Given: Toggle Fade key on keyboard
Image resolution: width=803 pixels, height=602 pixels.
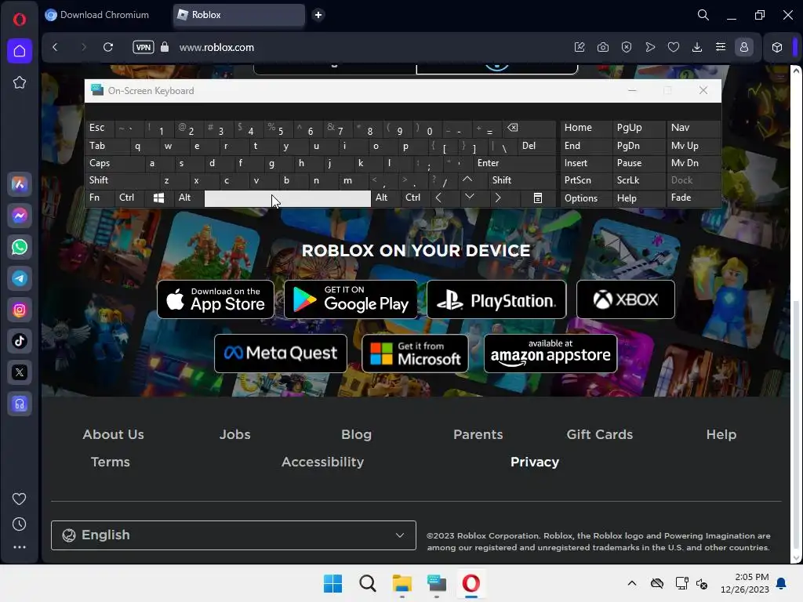Looking at the screenshot, I should [693, 198].
